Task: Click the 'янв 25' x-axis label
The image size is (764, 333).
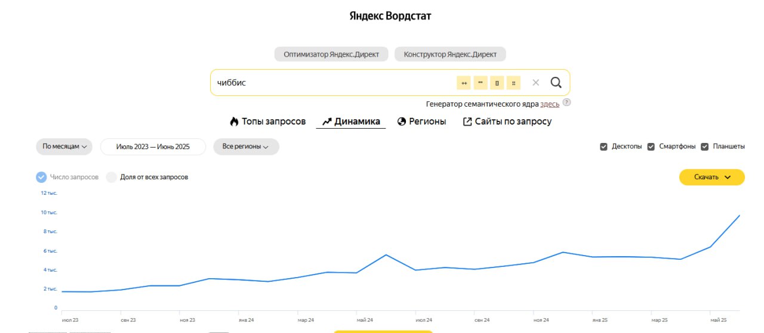Action: (600, 320)
